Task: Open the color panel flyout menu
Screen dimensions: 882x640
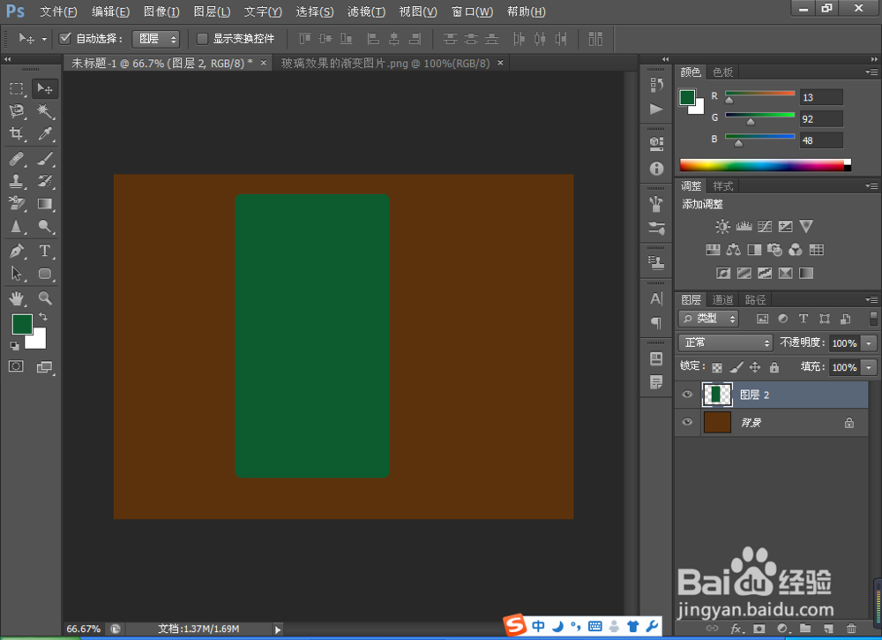Action: pyautogui.click(x=871, y=72)
